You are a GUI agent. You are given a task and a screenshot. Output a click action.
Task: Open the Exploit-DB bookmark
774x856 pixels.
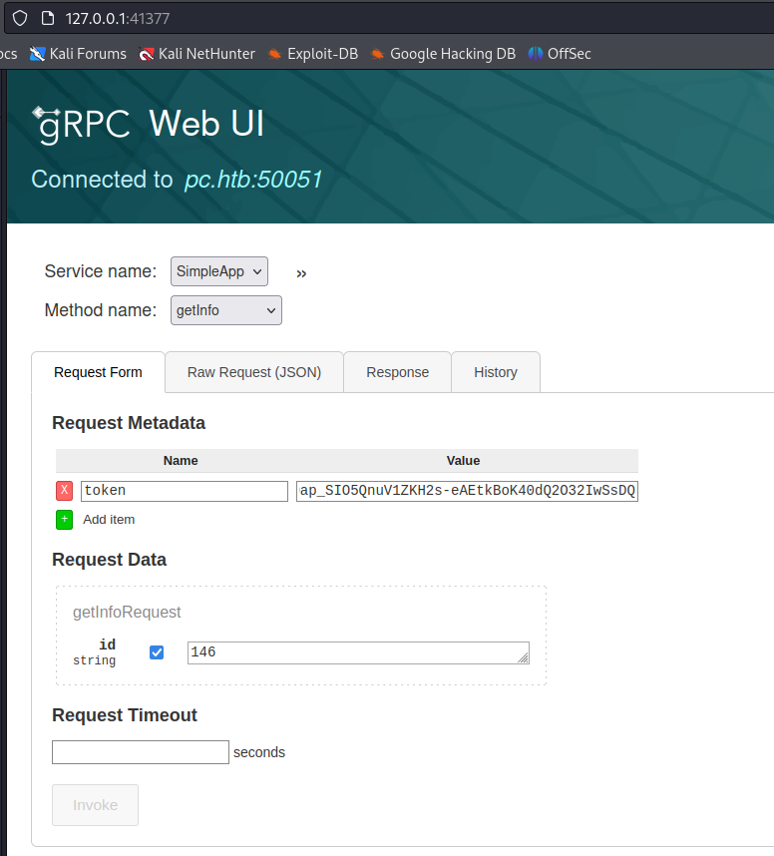coord(313,54)
